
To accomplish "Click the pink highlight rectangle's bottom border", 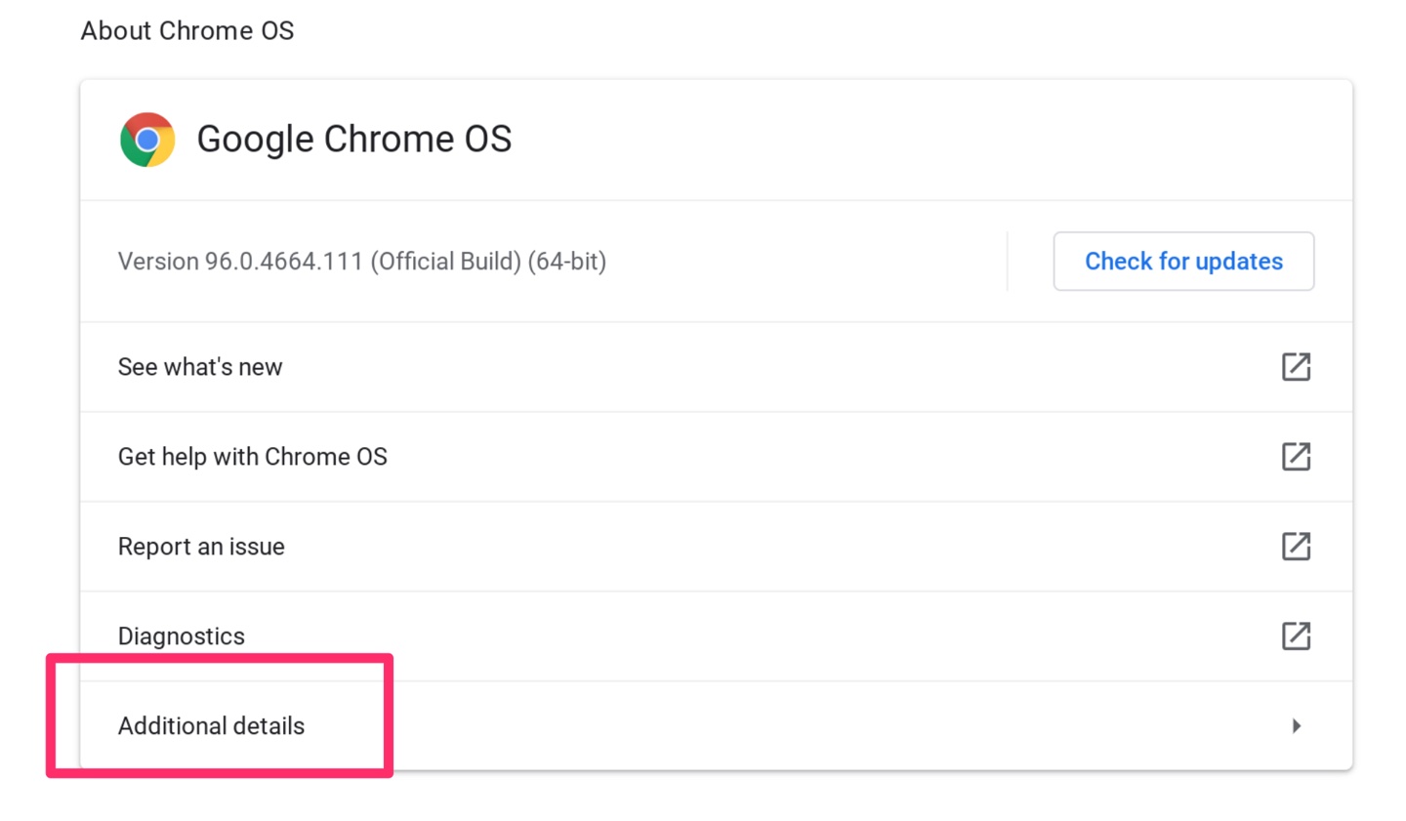I will [220, 773].
